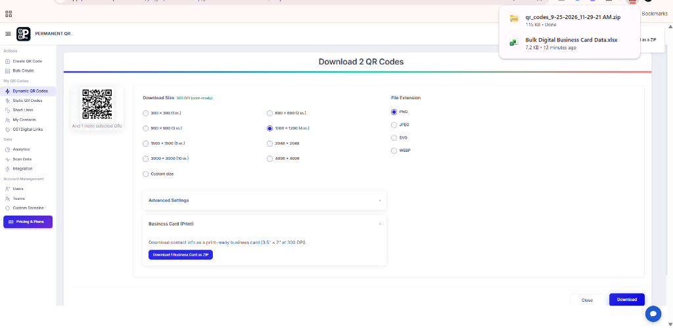
Task: Click the Pricing & Plans card icon
Action: click(11, 222)
